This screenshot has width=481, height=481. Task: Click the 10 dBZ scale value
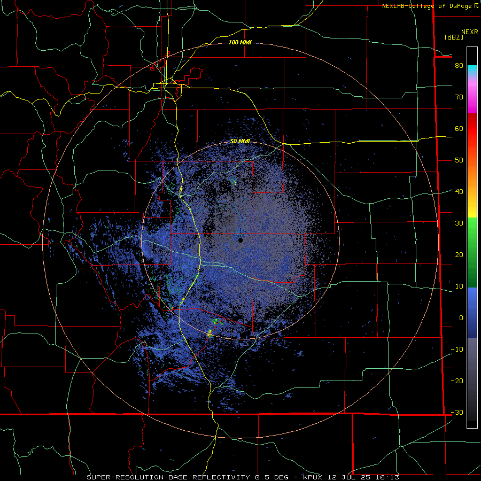(x=459, y=286)
